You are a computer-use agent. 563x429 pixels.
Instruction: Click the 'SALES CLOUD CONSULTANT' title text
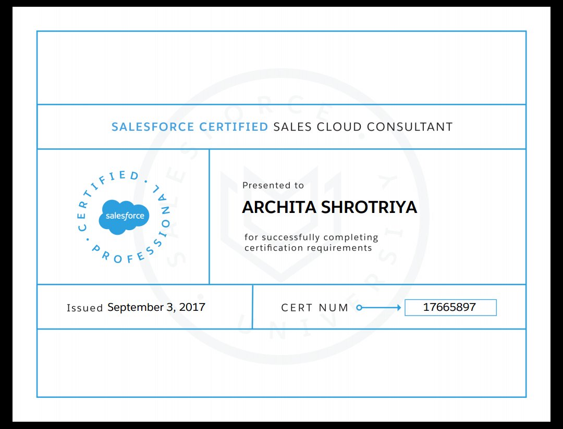pos(363,127)
